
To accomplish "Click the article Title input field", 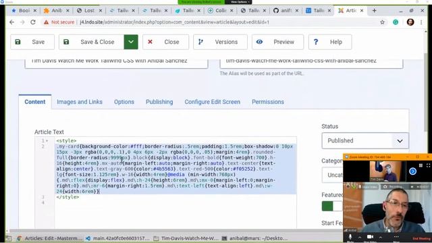I will [x=116, y=63].
